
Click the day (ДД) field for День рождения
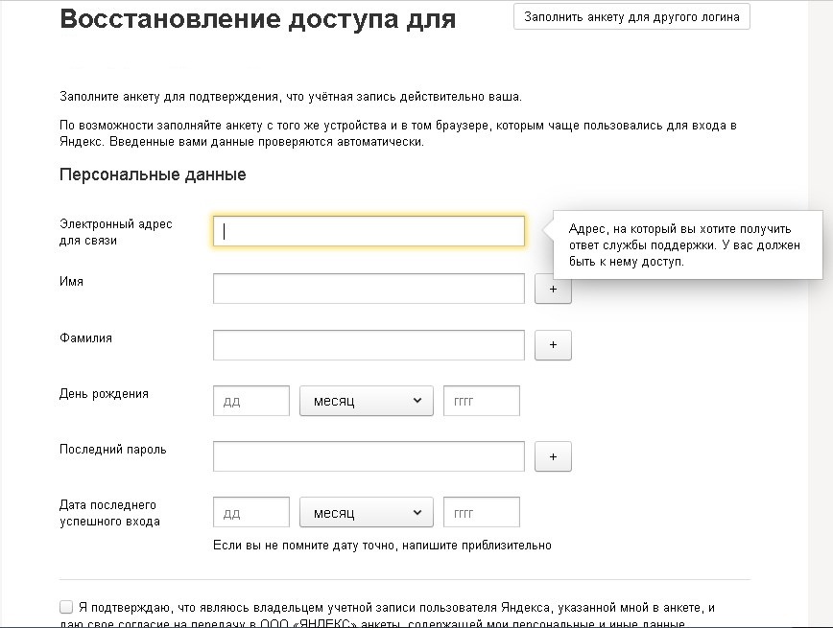(x=250, y=401)
